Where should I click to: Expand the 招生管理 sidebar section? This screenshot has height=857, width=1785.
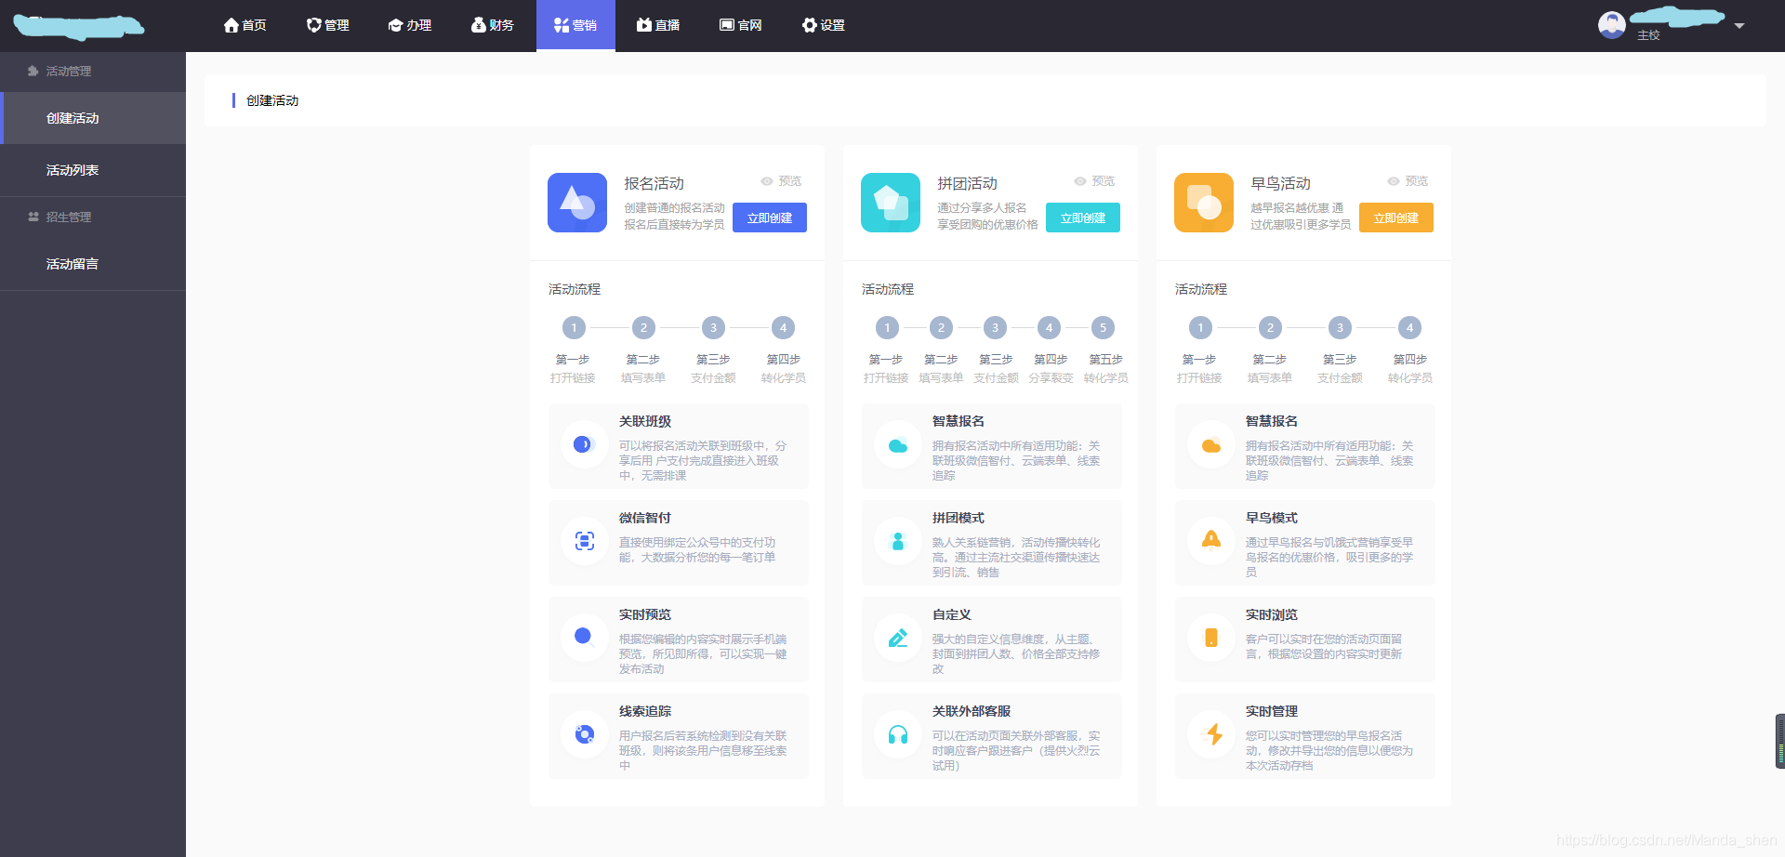[68, 217]
